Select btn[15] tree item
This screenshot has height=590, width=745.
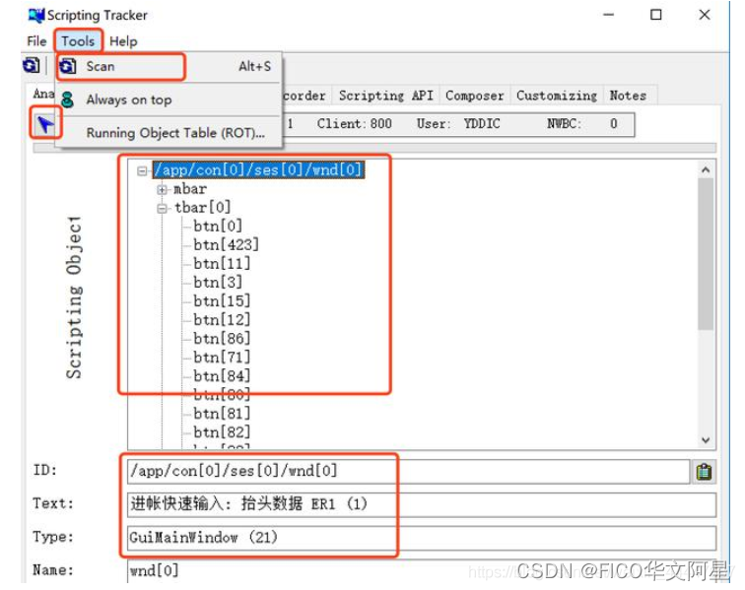click(x=222, y=301)
